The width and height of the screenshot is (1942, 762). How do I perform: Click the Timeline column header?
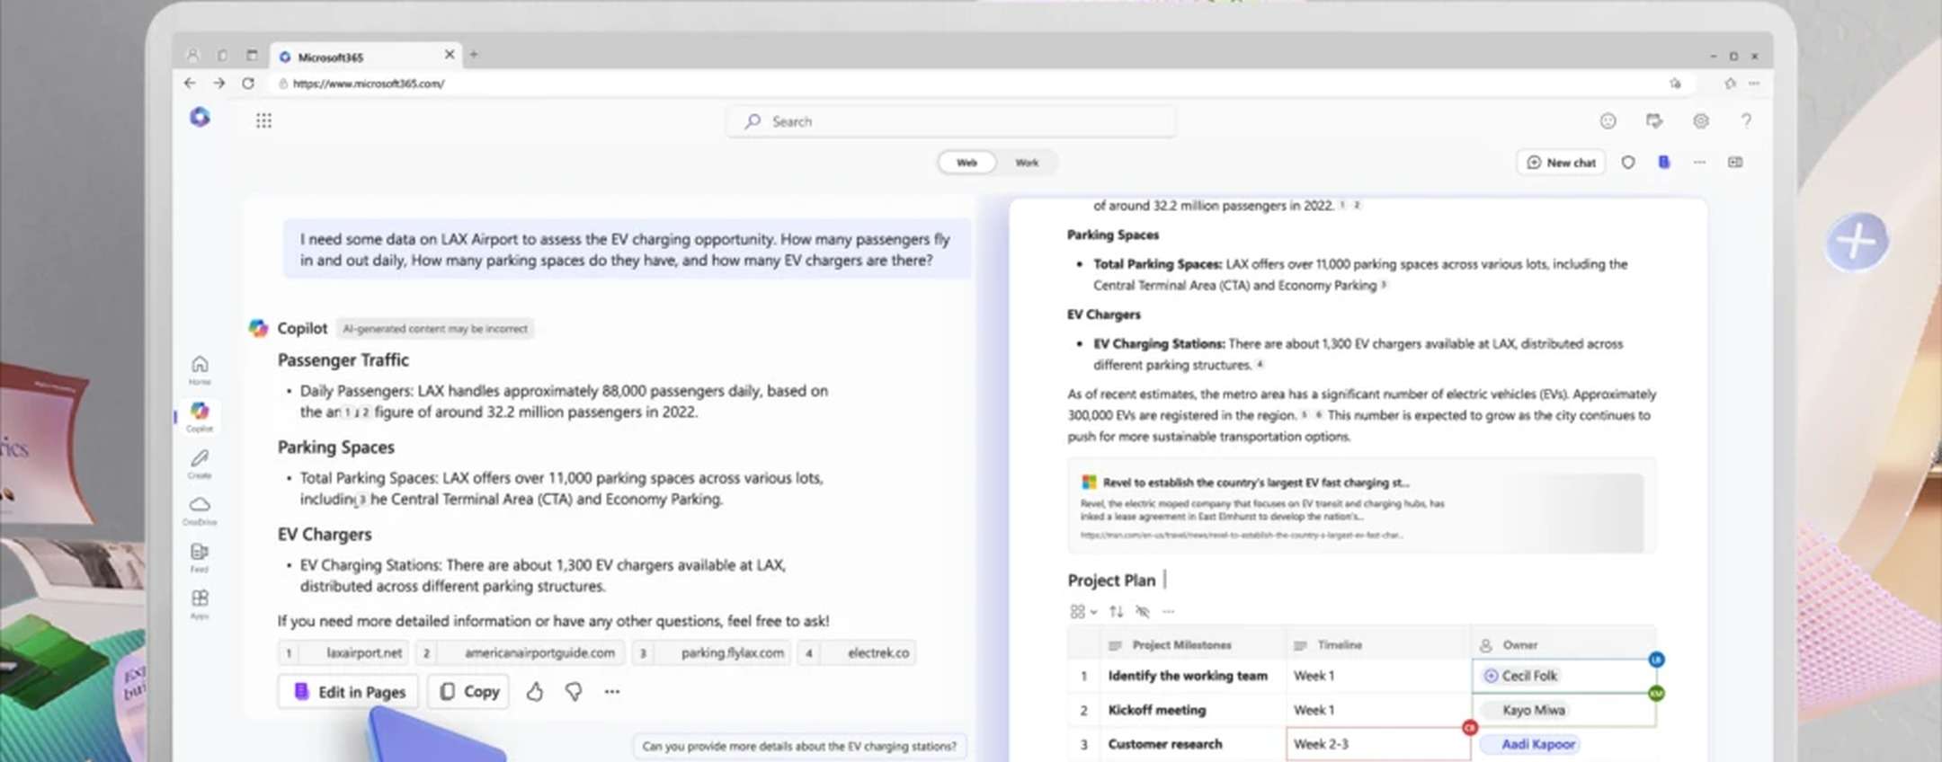pos(1377,645)
